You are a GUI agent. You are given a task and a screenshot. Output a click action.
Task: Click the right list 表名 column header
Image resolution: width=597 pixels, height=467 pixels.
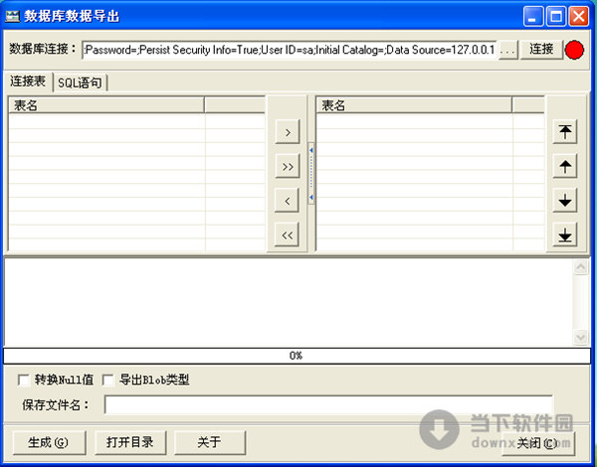[x=414, y=105]
